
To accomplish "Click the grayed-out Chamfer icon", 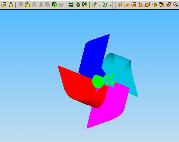I will click(x=34, y=5).
